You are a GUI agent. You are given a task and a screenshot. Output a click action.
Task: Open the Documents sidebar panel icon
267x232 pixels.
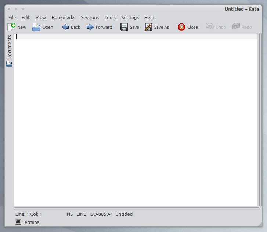tap(9, 64)
